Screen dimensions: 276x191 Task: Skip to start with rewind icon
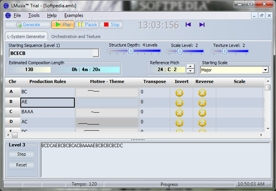[x=188, y=25]
